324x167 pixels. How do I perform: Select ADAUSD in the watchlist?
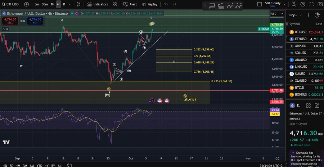305,60
